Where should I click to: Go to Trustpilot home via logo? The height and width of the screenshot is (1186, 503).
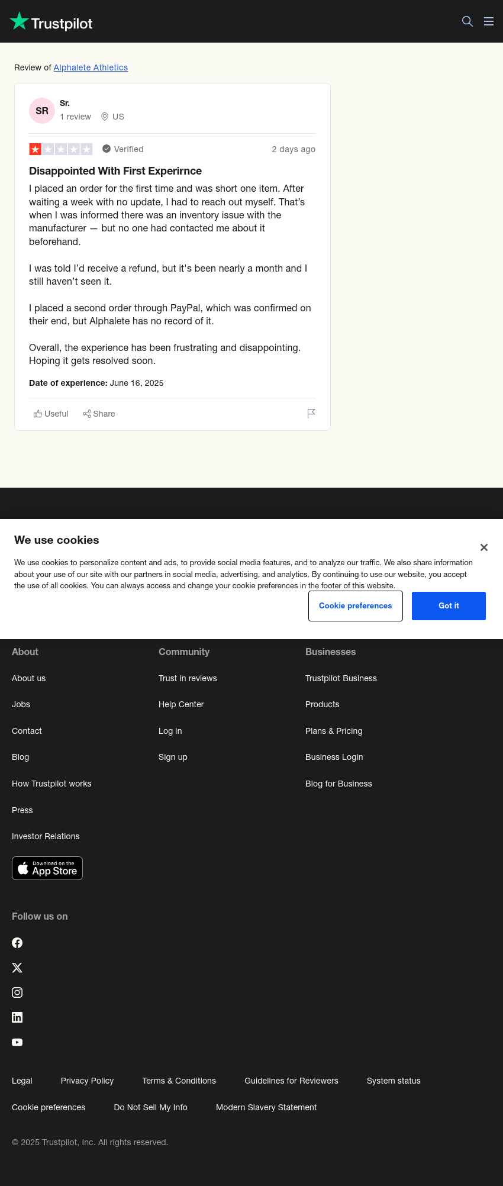click(x=51, y=22)
